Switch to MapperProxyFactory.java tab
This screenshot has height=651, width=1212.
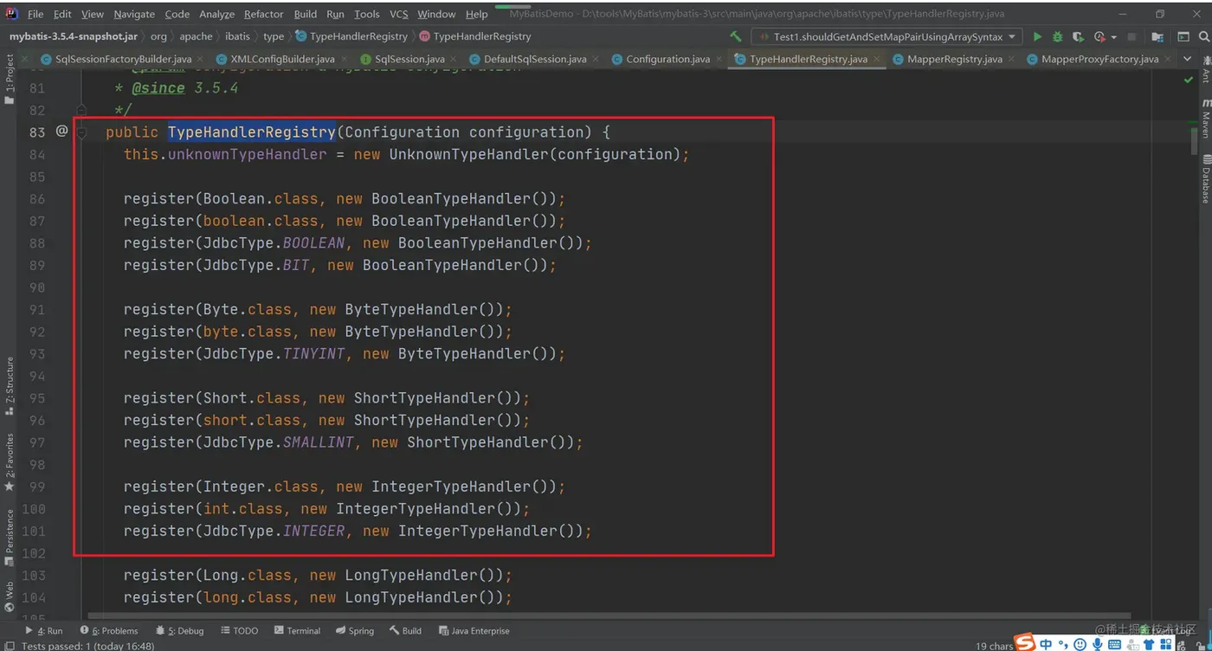coord(1099,59)
